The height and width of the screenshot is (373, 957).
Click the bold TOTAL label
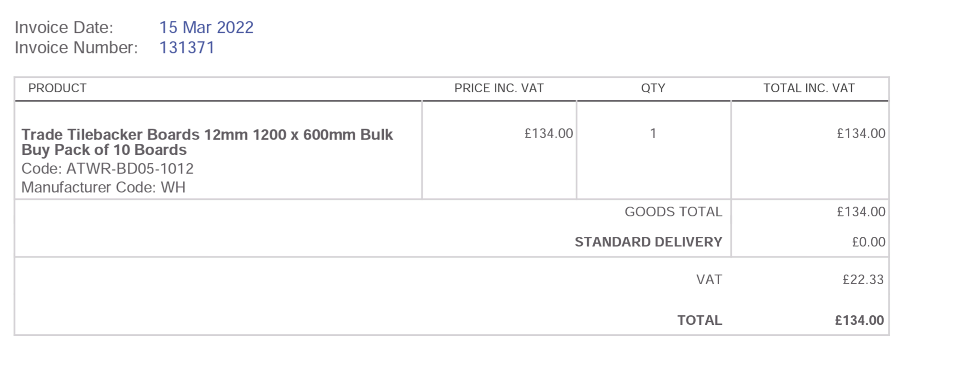700,320
